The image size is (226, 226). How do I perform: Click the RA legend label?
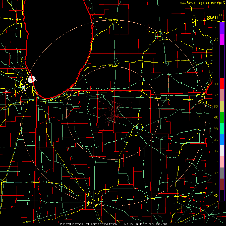point(215,129)
